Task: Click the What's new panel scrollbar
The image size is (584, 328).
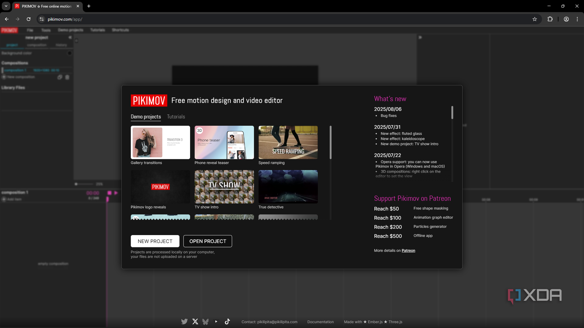Action: tap(452, 112)
